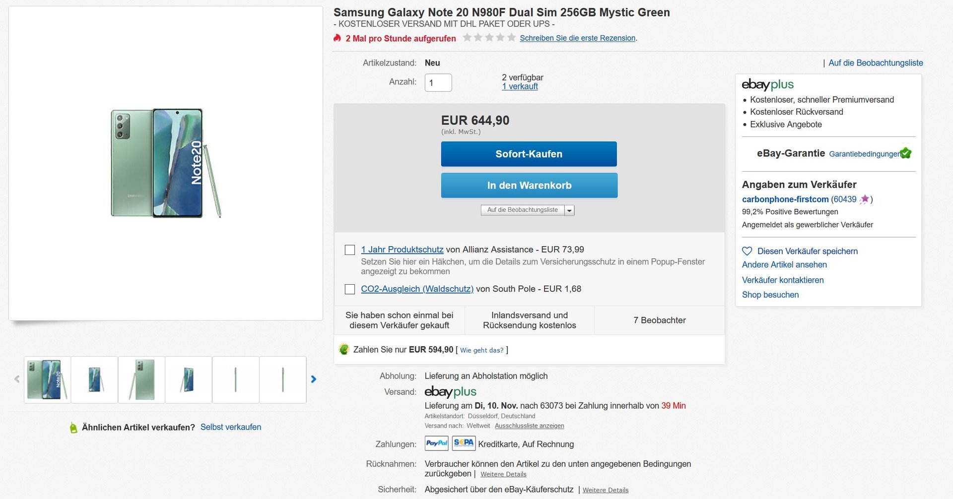Click previous arrow in thumbnail gallery

point(17,379)
